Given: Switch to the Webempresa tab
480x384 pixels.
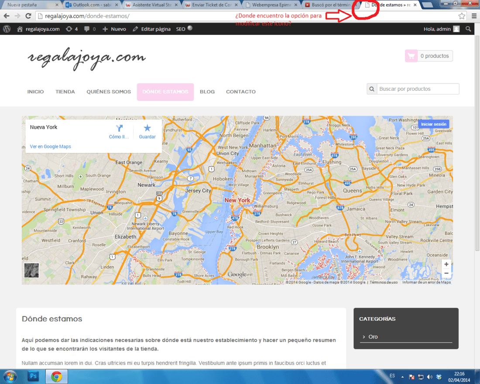Looking at the screenshot, I should pyautogui.click(x=272, y=5).
